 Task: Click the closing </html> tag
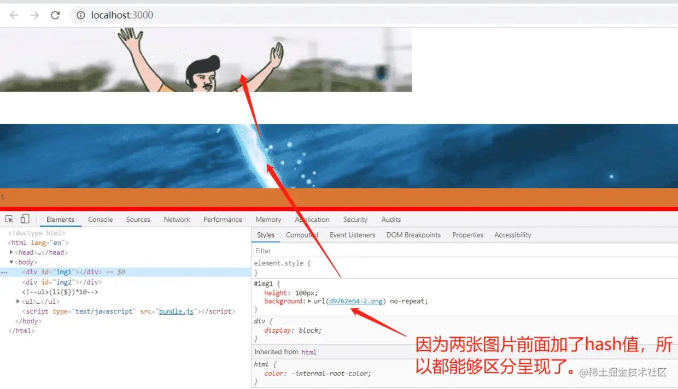[22, 331]
